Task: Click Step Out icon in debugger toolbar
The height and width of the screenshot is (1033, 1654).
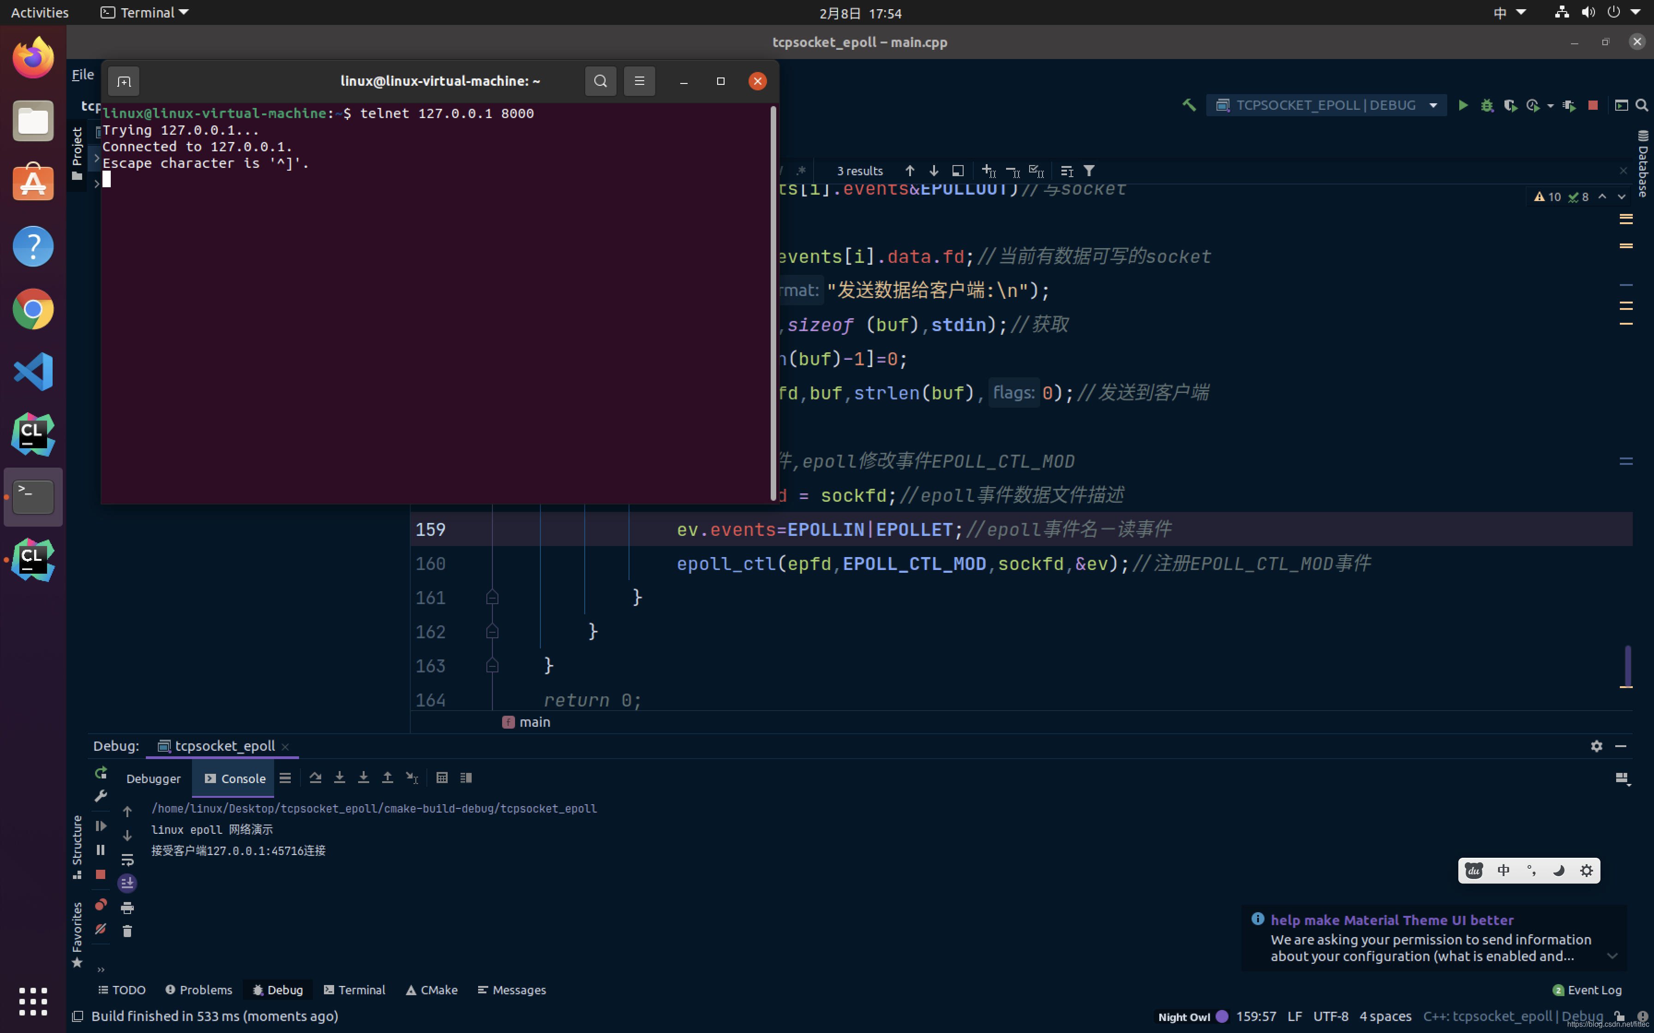Action: click(x=388, y=778)
